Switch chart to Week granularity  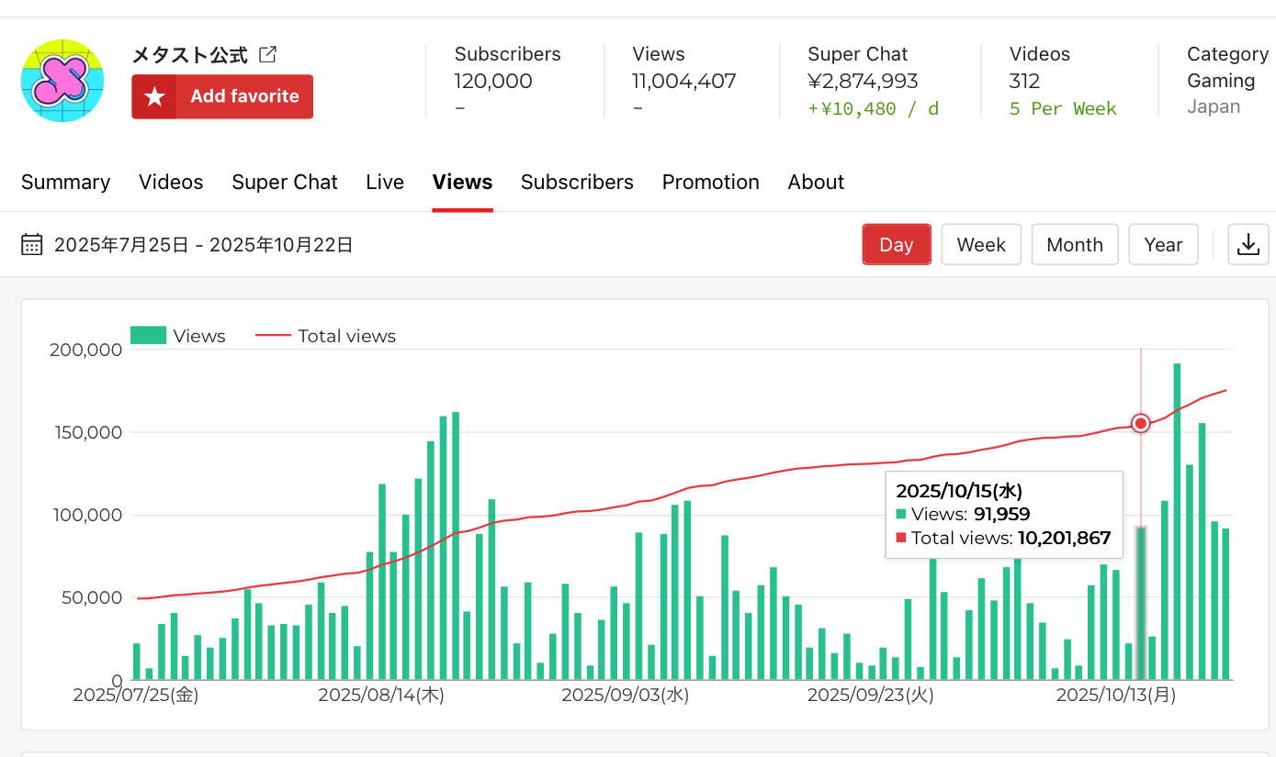980,245
